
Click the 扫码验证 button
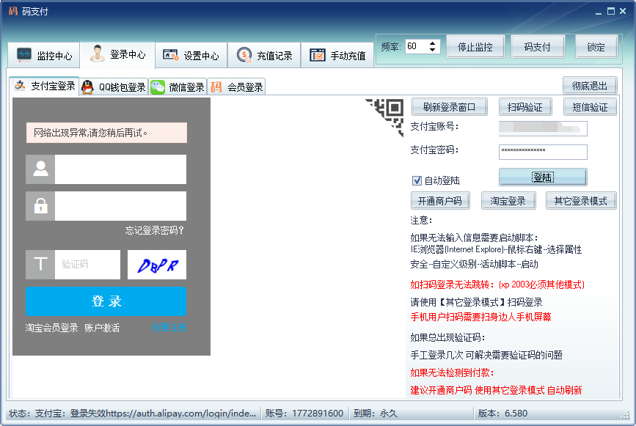[524, 107]
